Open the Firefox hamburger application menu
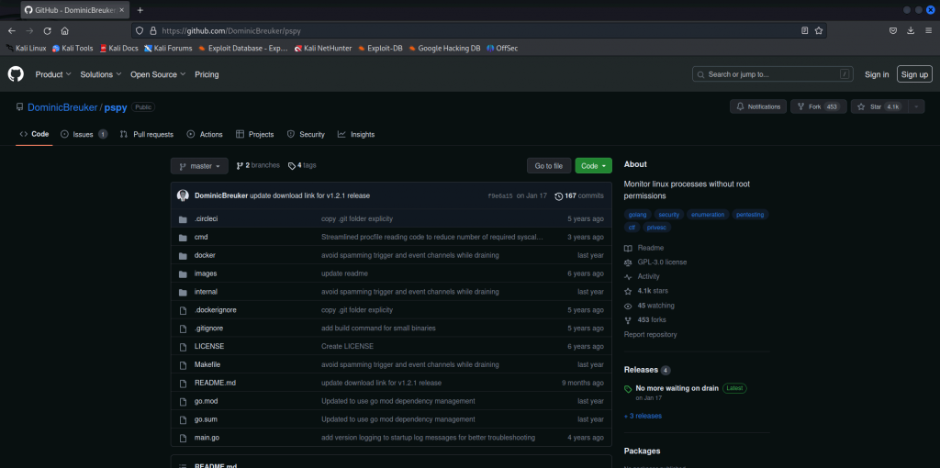Viewport: 940px width, 468px height. (928, 30)
